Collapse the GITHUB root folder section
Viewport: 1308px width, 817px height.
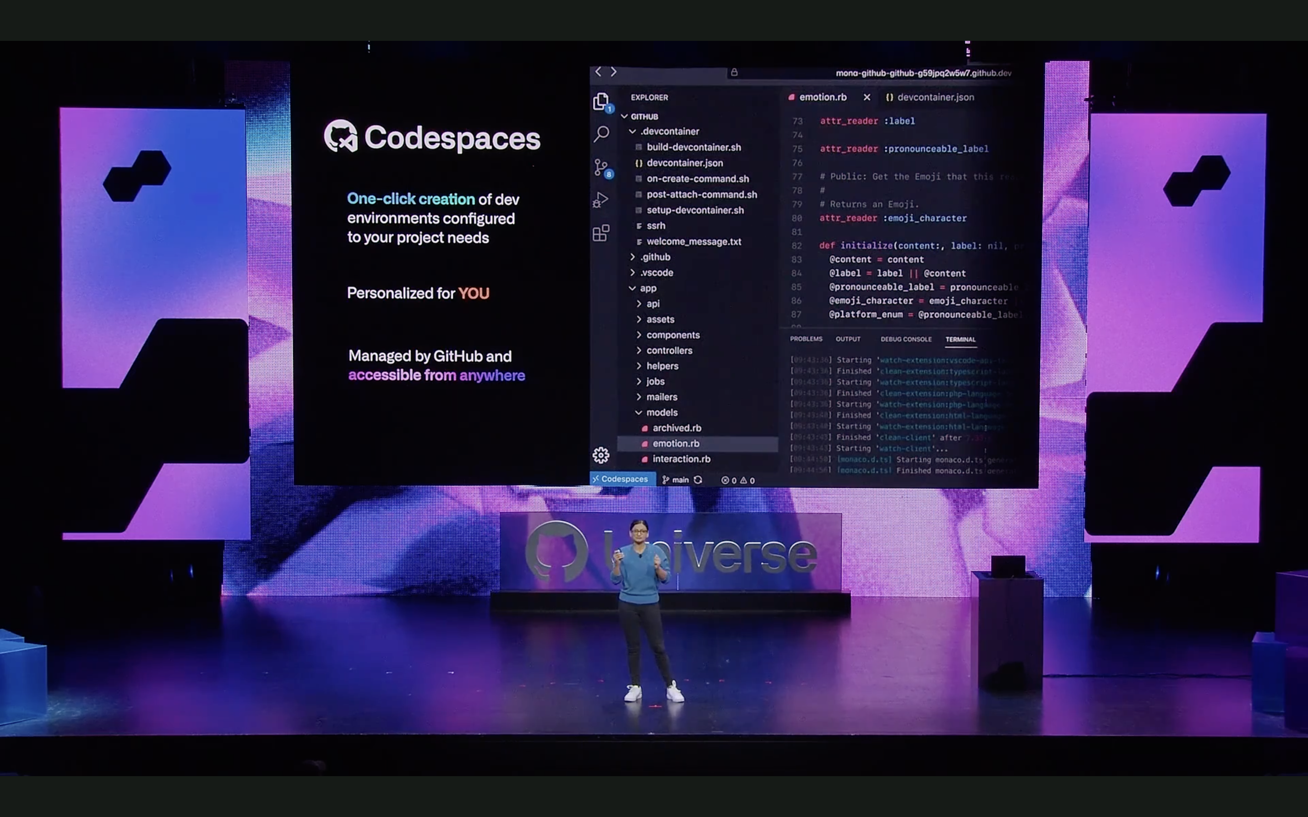point(640,116)
